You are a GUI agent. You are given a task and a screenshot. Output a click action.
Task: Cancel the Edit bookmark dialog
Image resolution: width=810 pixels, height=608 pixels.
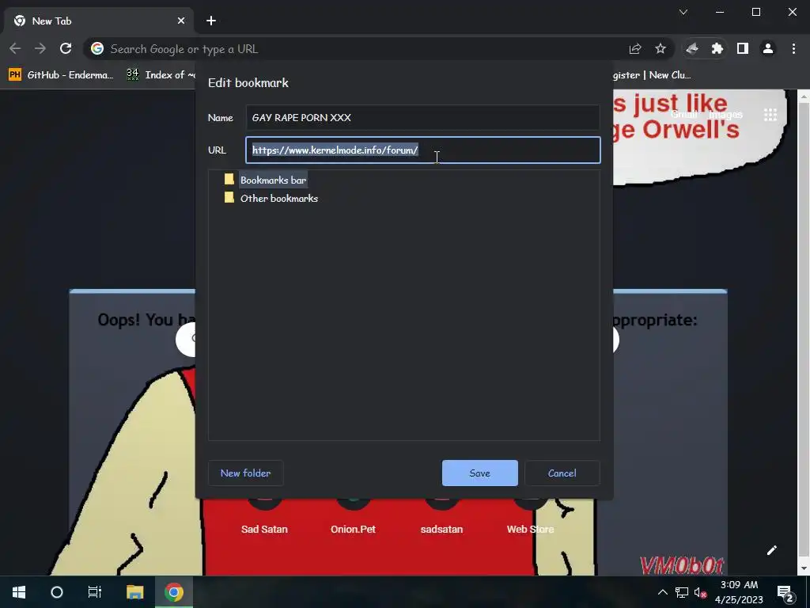pos(562,473)
